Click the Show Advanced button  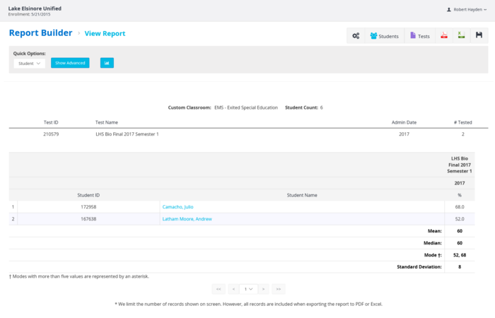[x=70, y=63]
